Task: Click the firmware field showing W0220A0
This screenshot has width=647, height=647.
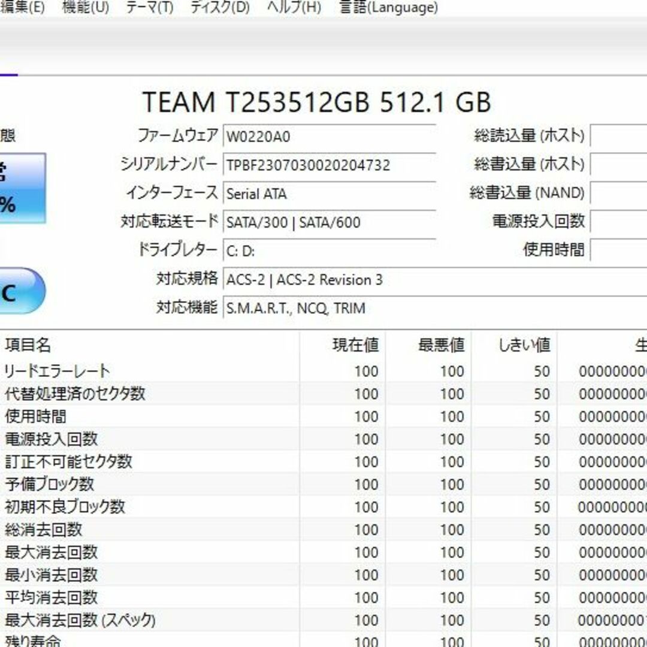Action: (x=329, y=136)
